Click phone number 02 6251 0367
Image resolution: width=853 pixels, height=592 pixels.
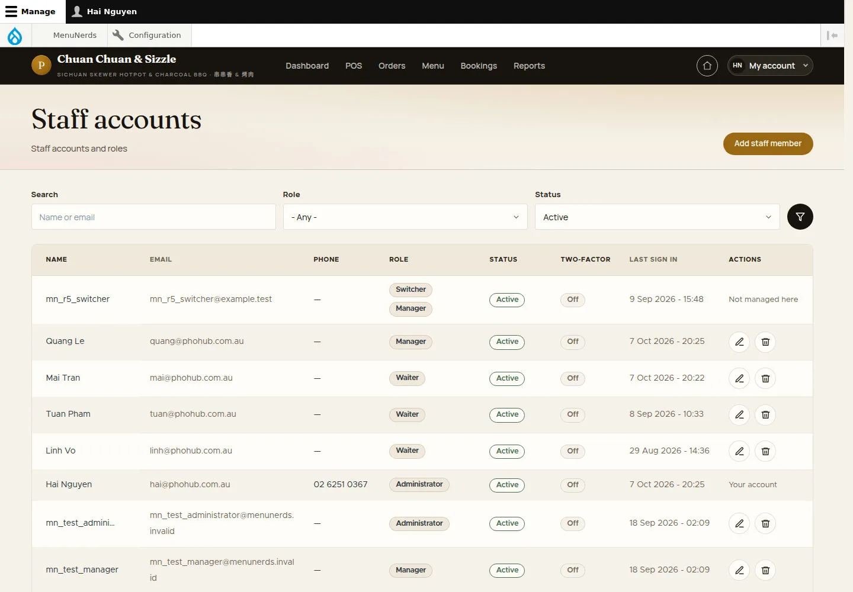pos(341,484)
